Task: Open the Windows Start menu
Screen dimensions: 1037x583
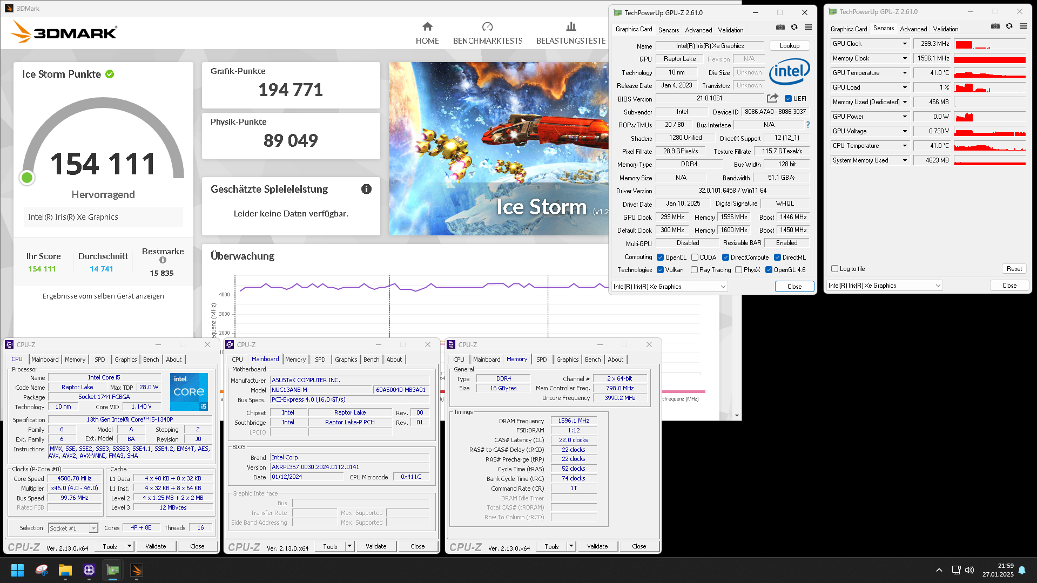Action: click(x=17, y=570)
